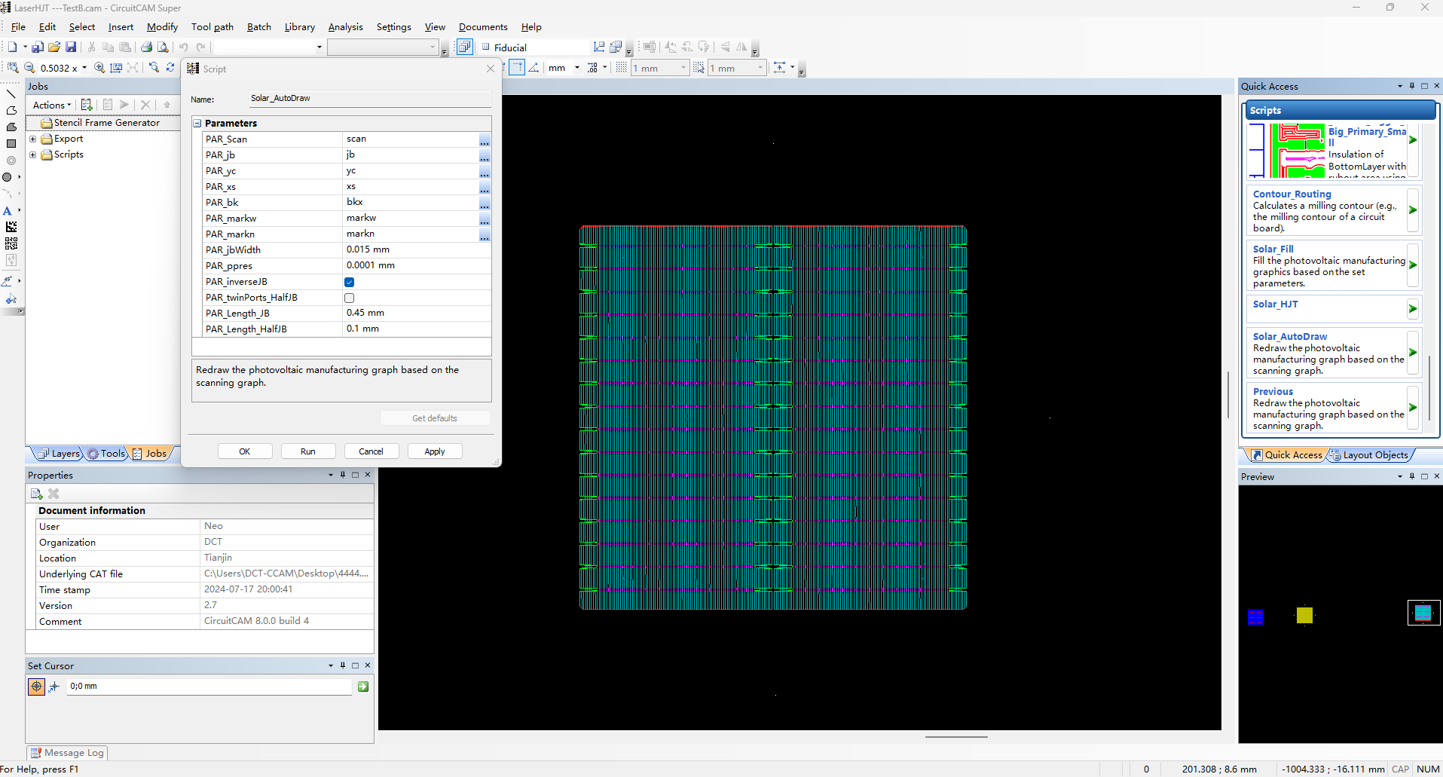Switch to the Layers tab
1443x777 pixels.
[59, 454]
